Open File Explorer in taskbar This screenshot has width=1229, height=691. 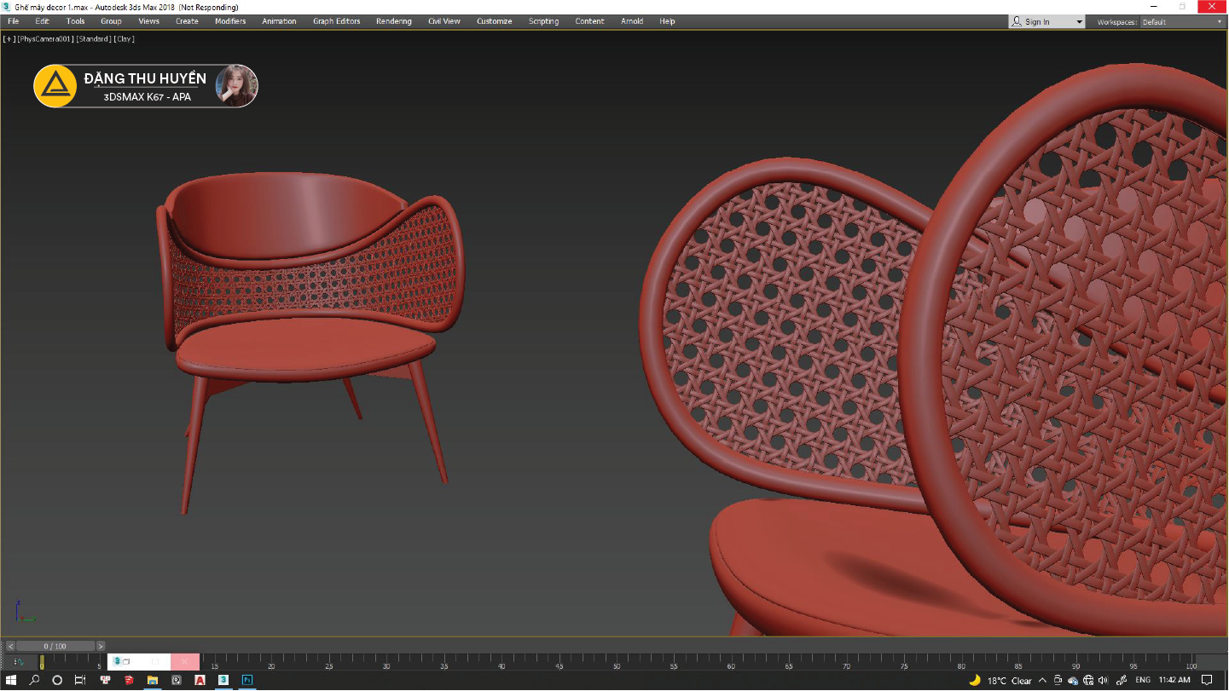click(153, 680)
